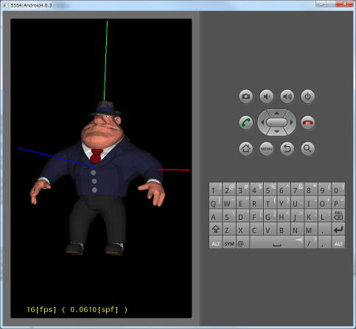Click the 4 number key

(x=256, y=189)
